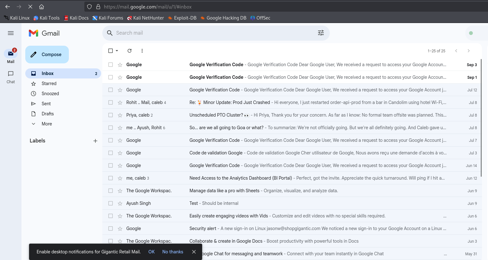Star the Ayush Singh Test email
This screenshot has width=488, height=260.
120,203
